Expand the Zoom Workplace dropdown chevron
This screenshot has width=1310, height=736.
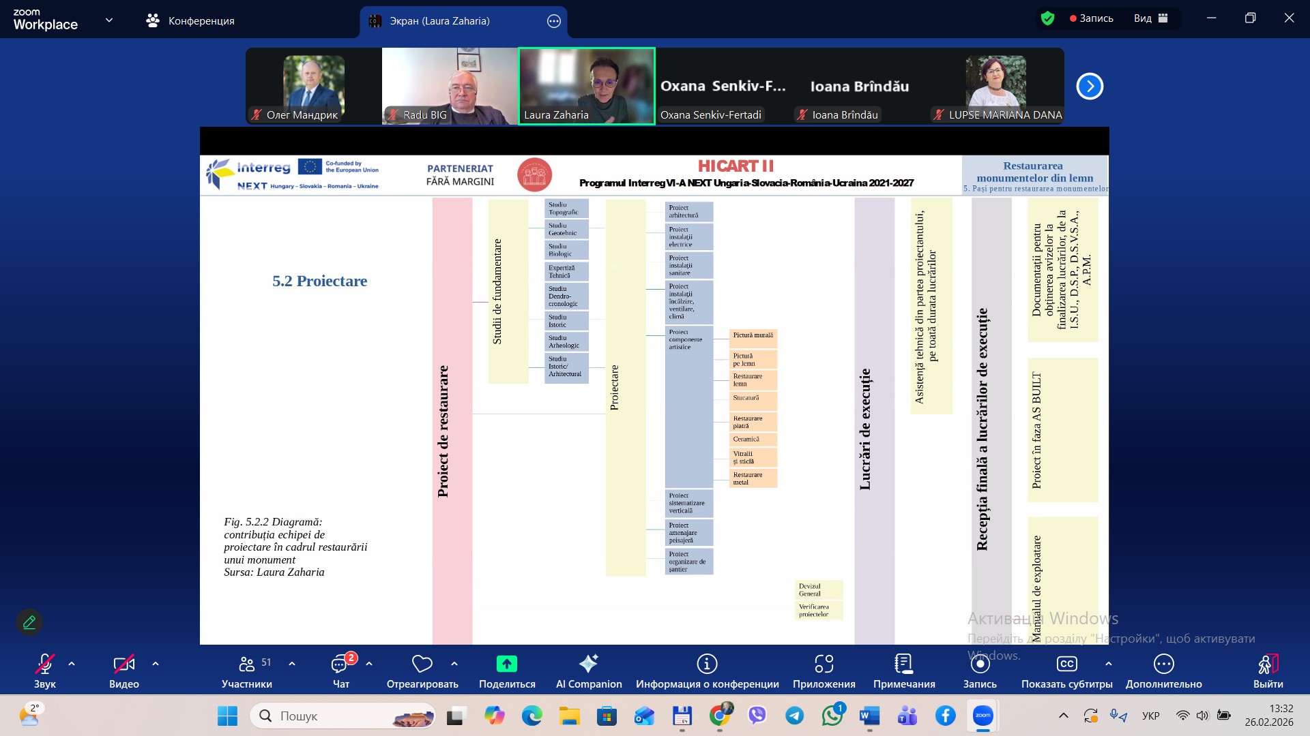[x=109, y=20]
